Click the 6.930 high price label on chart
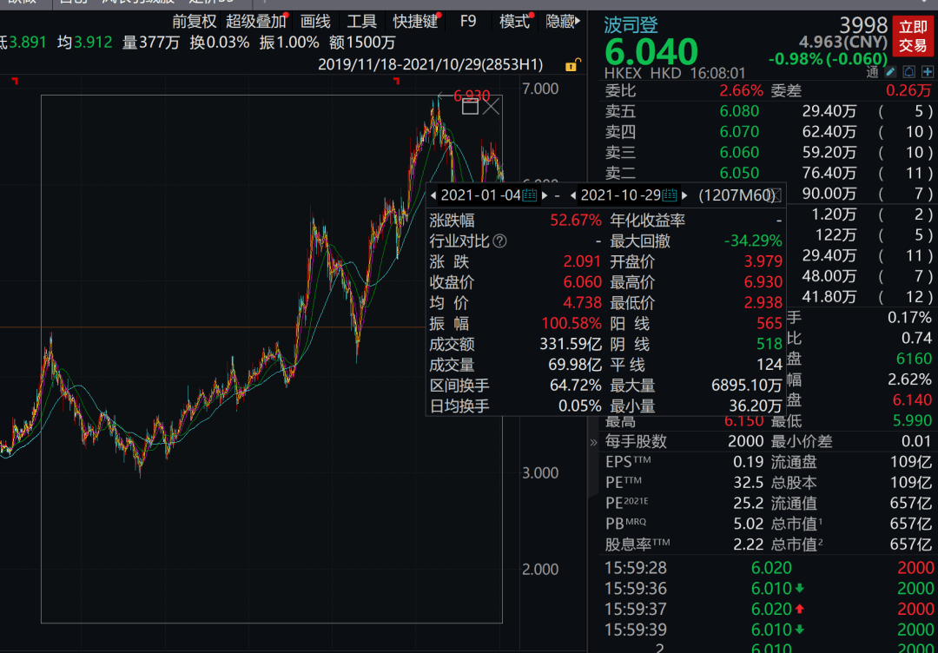938x653 pixels. click(x=472, y=96)
